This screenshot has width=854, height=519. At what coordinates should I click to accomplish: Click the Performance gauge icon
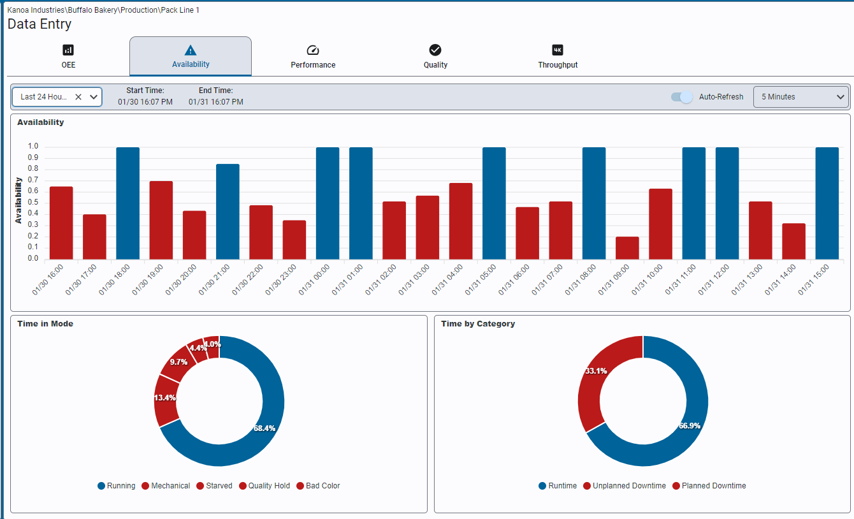point(312,50)
